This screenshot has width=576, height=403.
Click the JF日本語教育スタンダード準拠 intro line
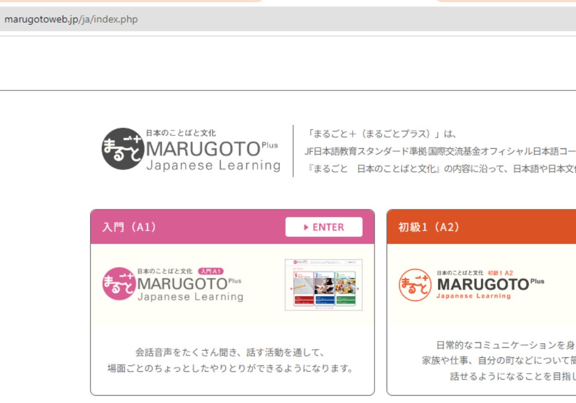(x=440, y=152)
